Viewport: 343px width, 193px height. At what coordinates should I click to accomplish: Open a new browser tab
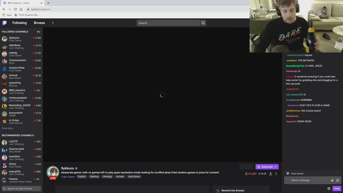click(x=48, y=3)
